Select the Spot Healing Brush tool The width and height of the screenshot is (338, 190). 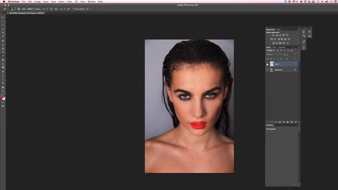[3, 41]
